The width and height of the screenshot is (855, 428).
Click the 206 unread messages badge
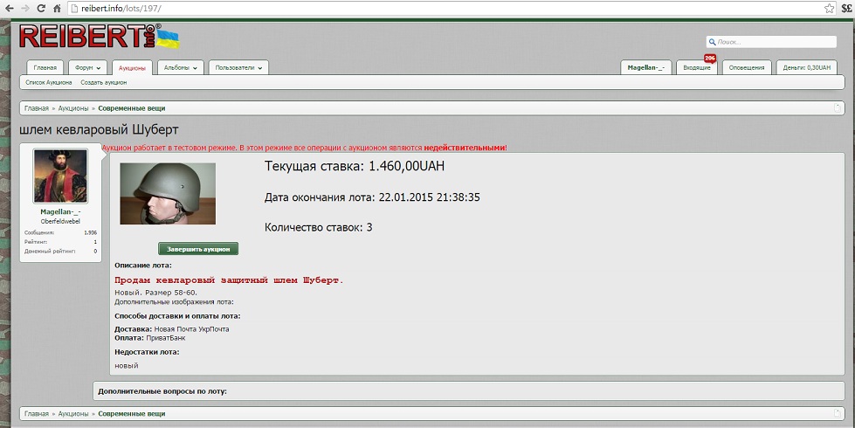point(709,58)
